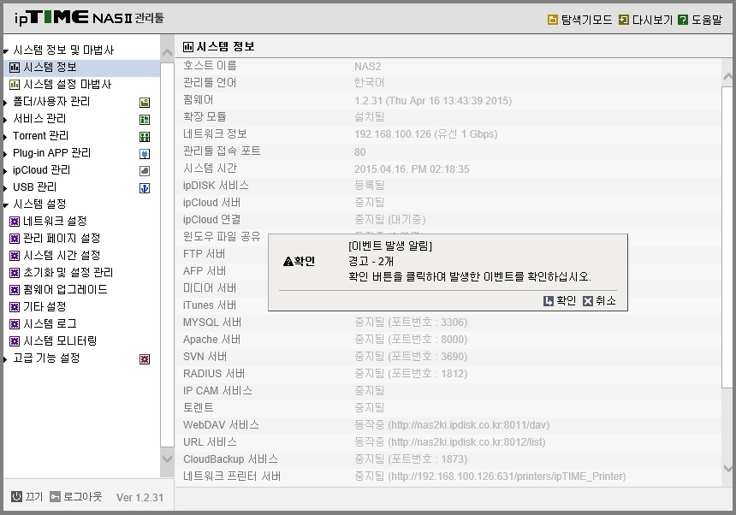The width and height of the screenshot is (736, 515).
Task: Open 시스템 설정 마법사 menu item
Action: pos(68,85)
